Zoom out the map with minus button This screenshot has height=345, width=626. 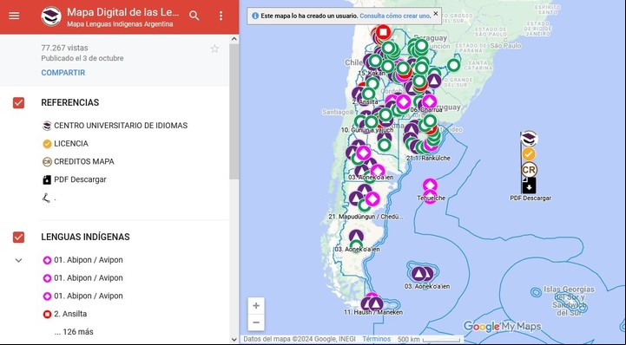(256, 322)
